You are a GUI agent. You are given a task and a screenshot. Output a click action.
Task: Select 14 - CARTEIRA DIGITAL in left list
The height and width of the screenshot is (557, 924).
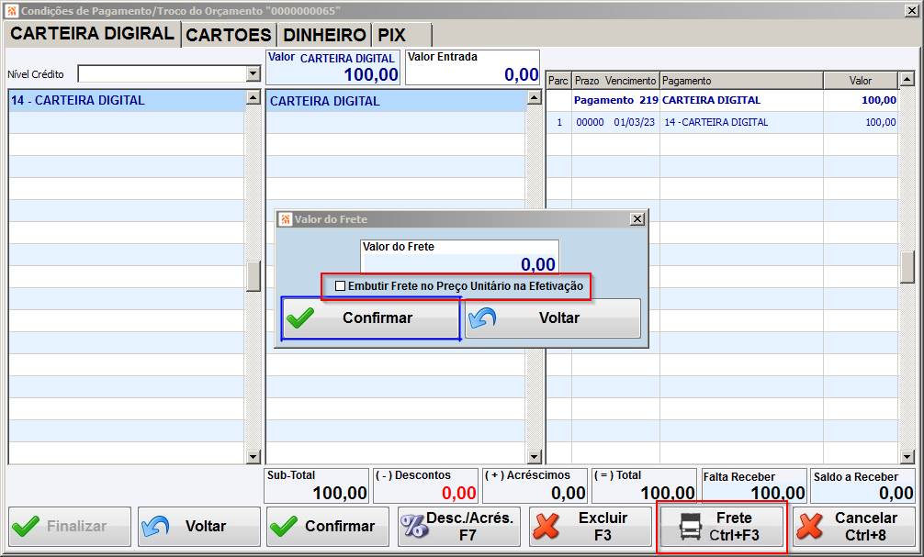click(127, 101)
